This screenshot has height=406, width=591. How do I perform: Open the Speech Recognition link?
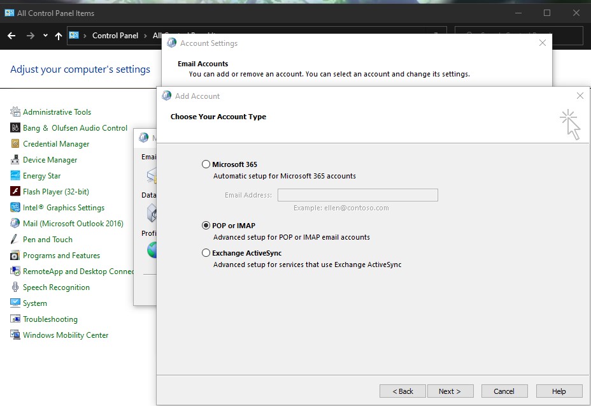pos(56,287)
